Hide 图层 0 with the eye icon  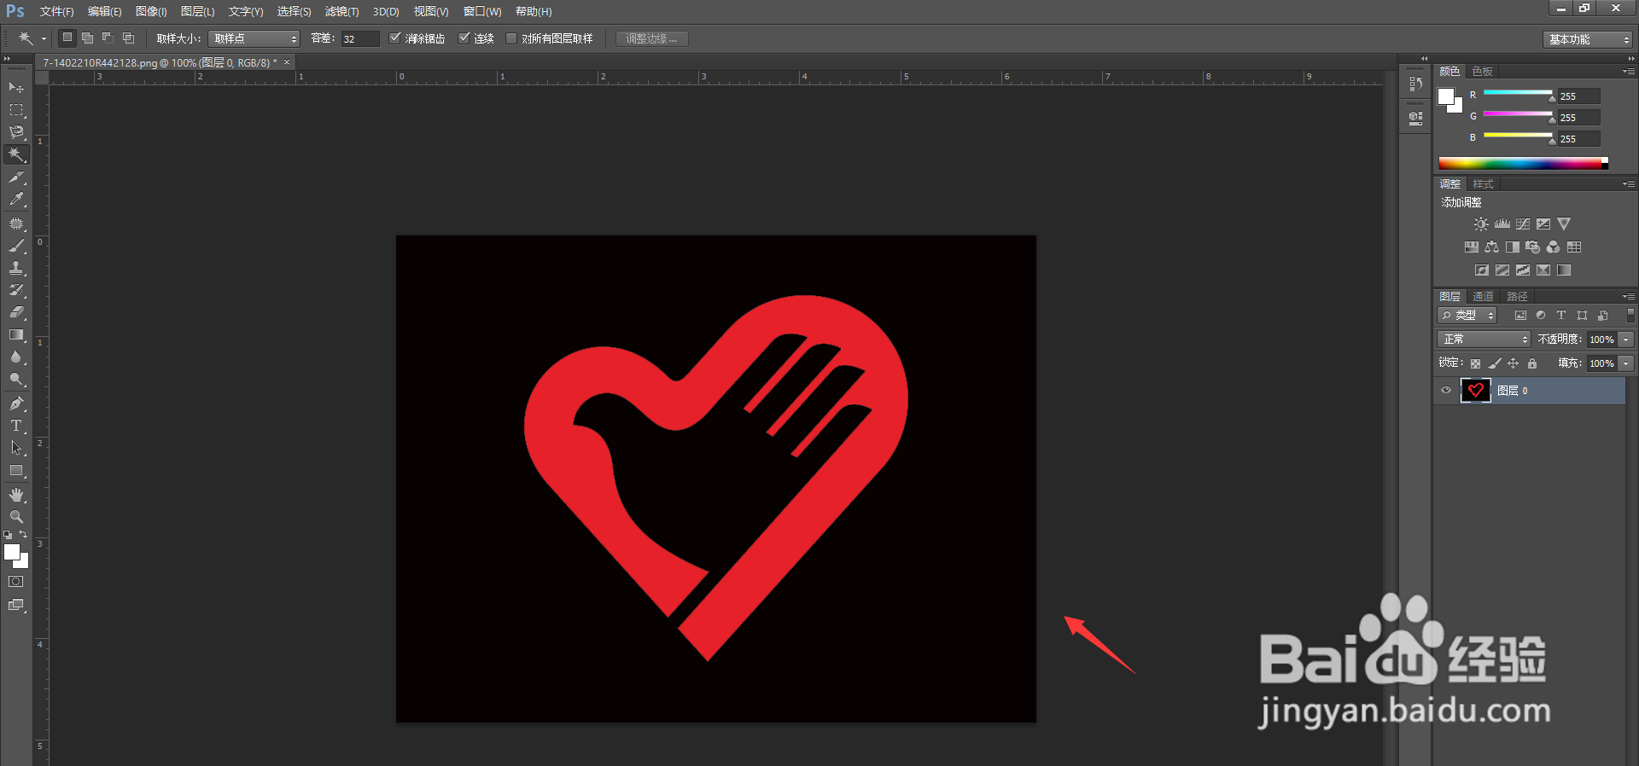point(1446,391)
